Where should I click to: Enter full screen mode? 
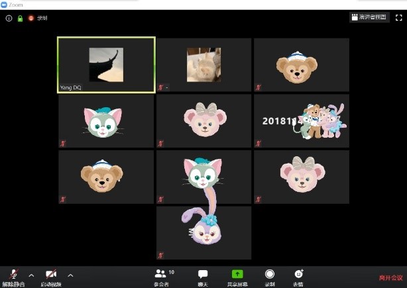pyautogui.click(x=398, y=18)
